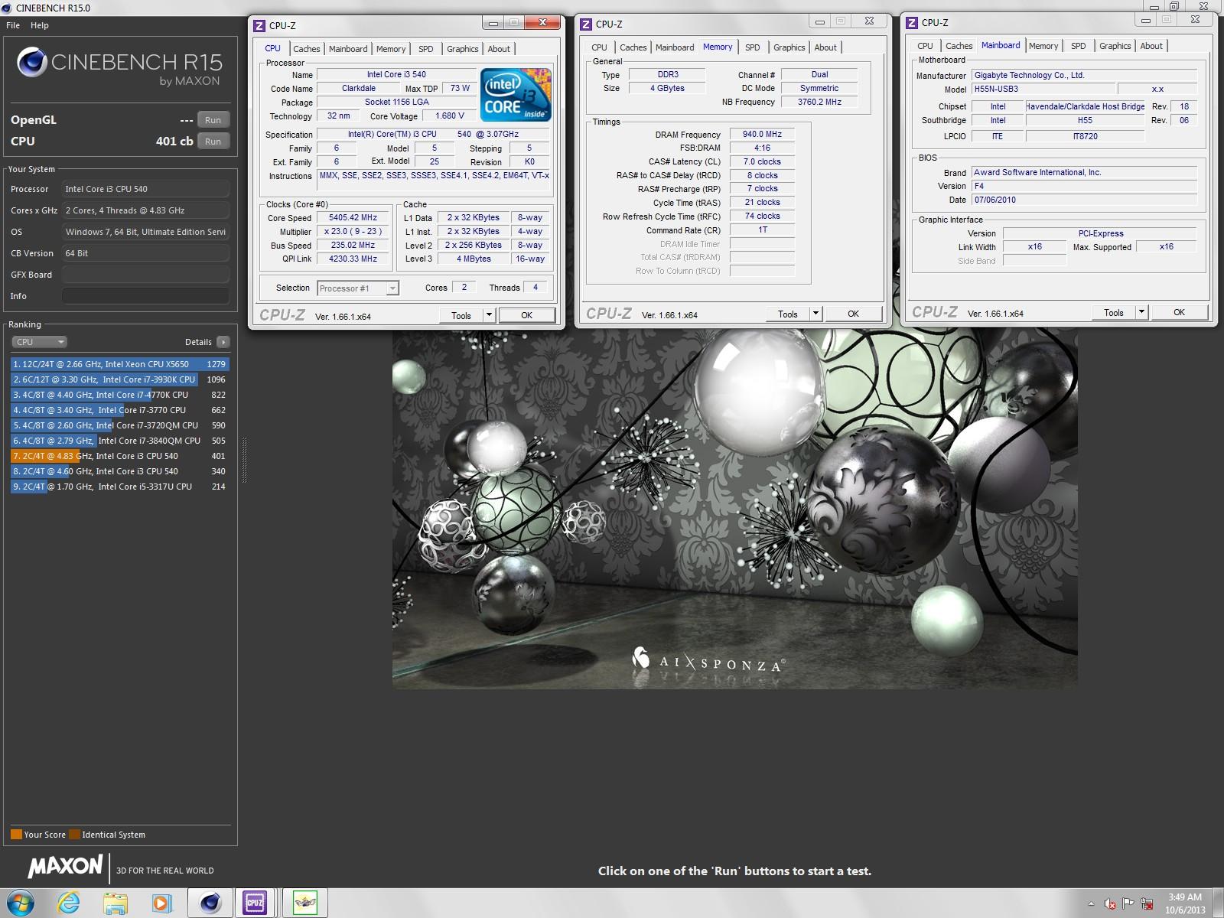Click the Cinebench R15 logo sphere
Viewport: 1224px width, 918px height.
tap(32, 63)
